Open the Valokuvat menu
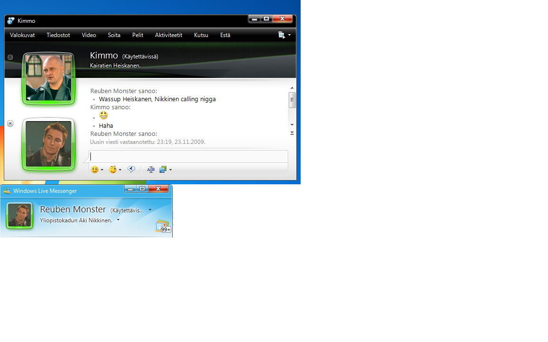The image size is (548, 342). (22, 35)
